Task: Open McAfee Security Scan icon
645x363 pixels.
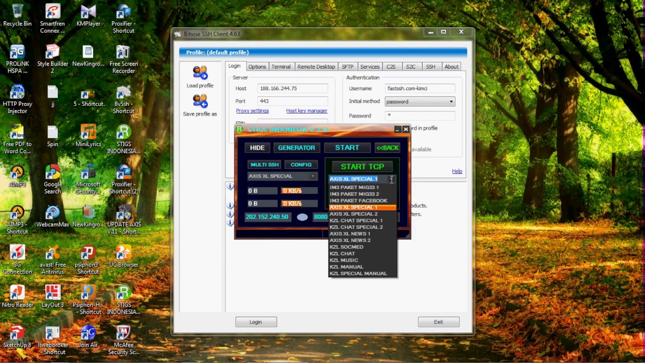Action: coord(123,340)
